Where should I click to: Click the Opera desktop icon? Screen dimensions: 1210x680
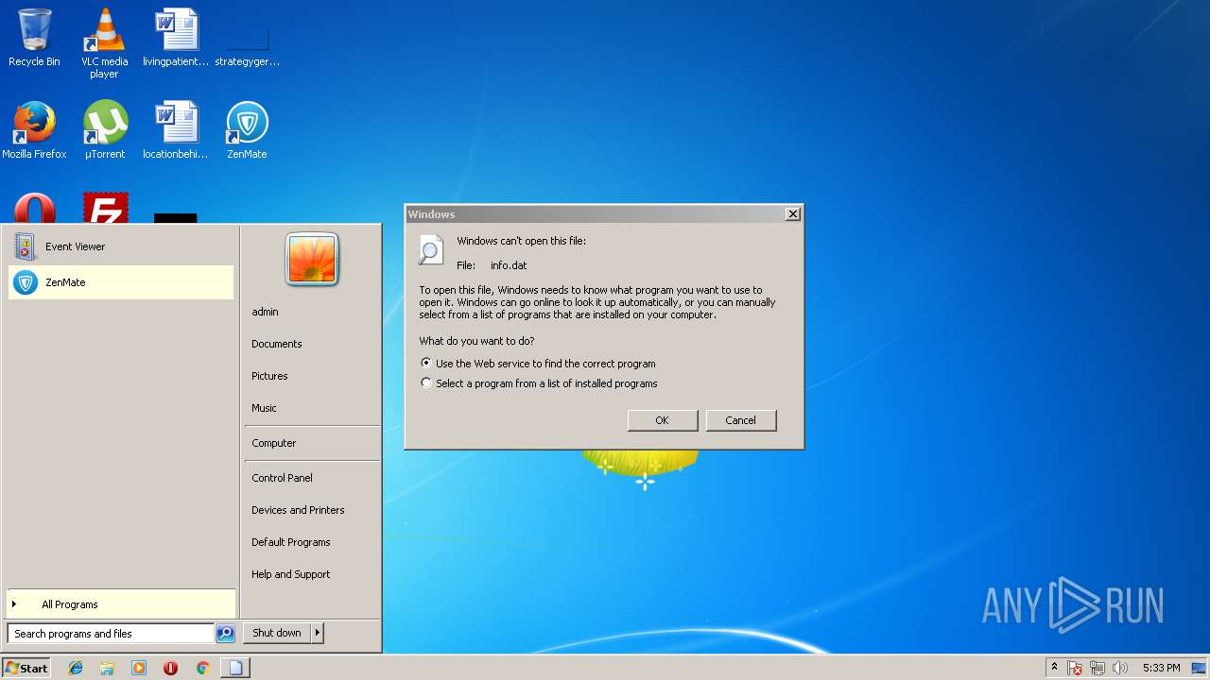(34, 208)
